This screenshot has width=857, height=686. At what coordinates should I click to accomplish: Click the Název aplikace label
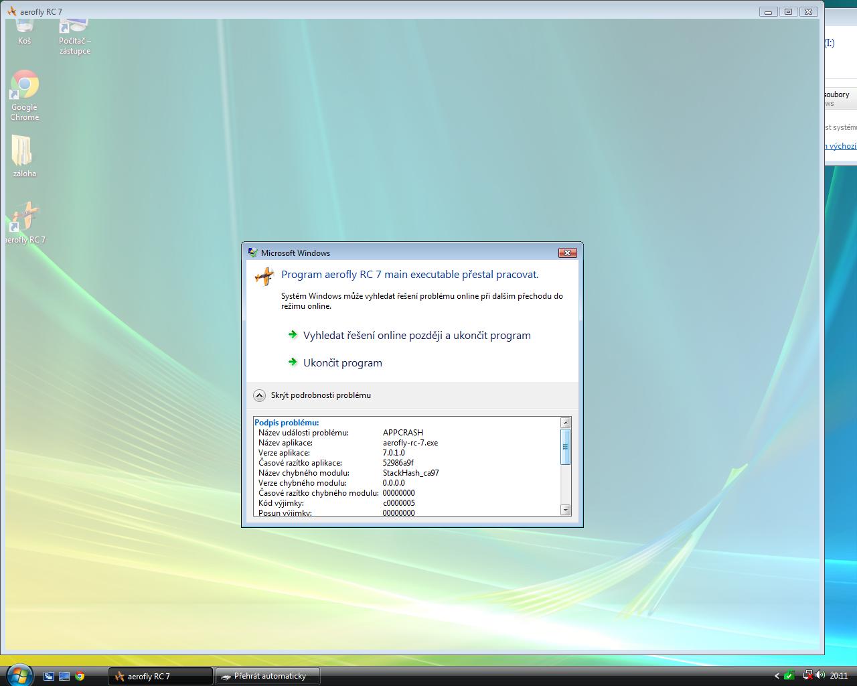coord(285,443)
